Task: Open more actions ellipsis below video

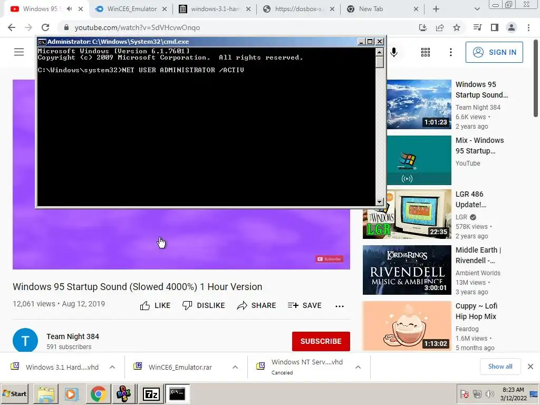Action: 340,306
